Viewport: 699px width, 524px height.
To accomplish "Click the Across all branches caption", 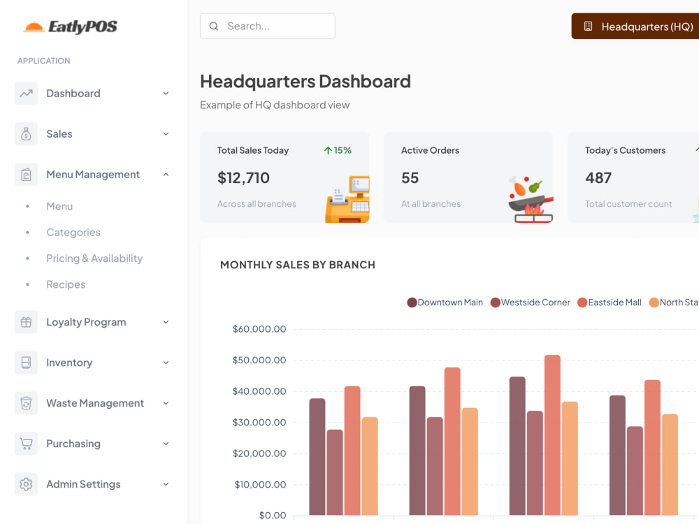I will pos(257,203).
